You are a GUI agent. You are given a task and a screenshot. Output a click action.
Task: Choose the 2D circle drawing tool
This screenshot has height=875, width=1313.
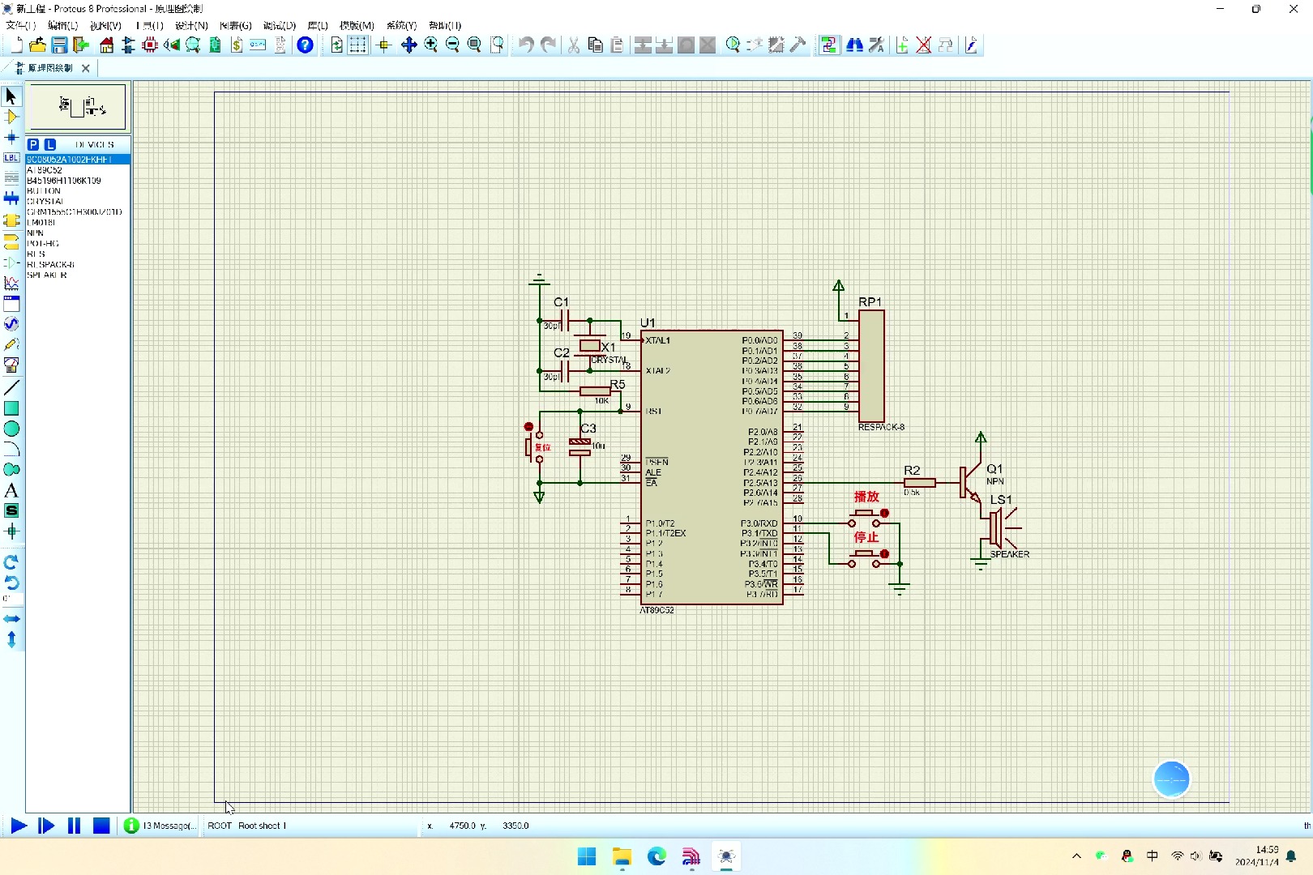coord(11,429)
